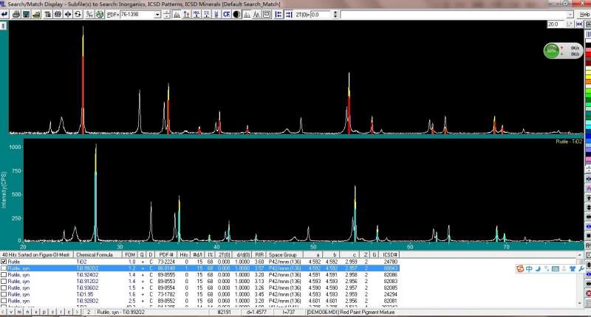Image resolution: width=591 pixels, height=317 pixels.
Task: Check the Rutile, syn Ti0.928O2 row checkbox
Action: (x=4, y=301)
